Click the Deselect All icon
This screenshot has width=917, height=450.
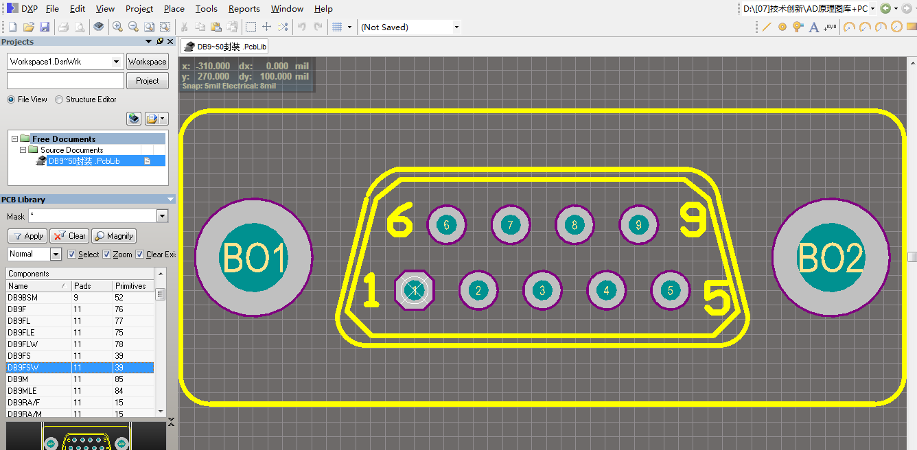point(283,27)
